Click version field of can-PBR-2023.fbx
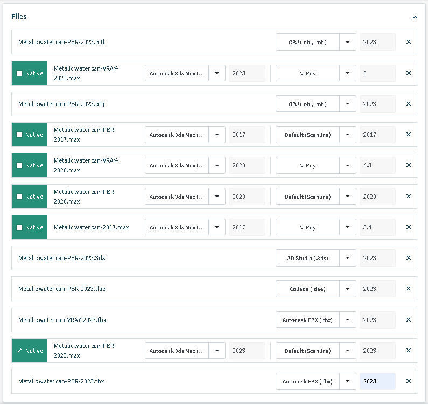 [x=377, y=381]
